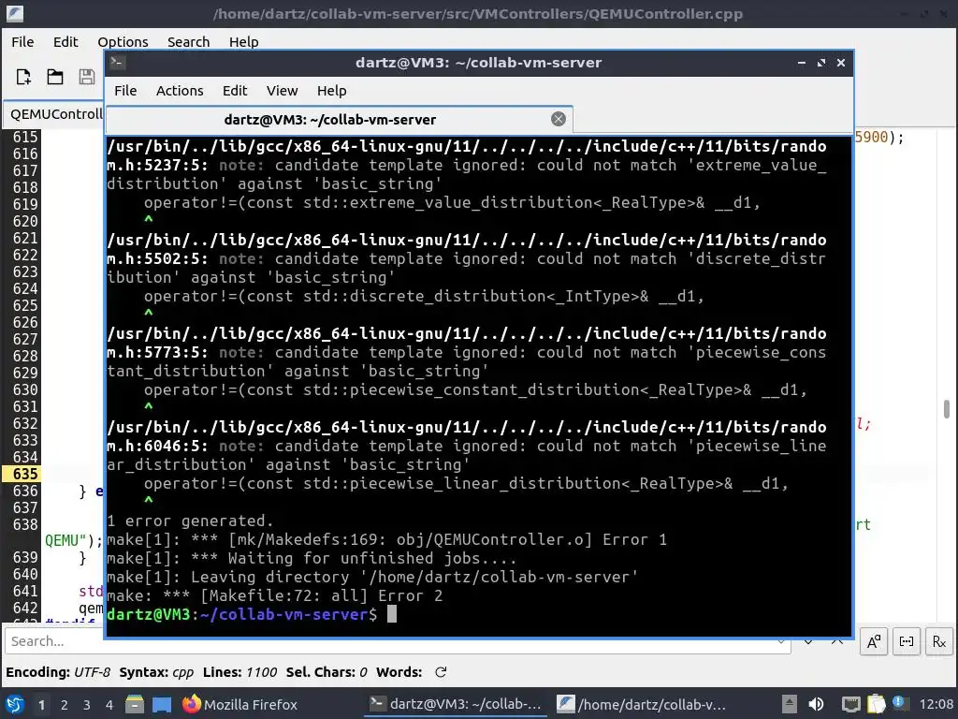The height and width of the screenshot is (719, 958).
Task: Open terminal View menu
Action: tap(282, 91)
